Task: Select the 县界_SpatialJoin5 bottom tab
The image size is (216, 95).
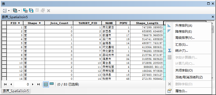Action: (16, 91)
